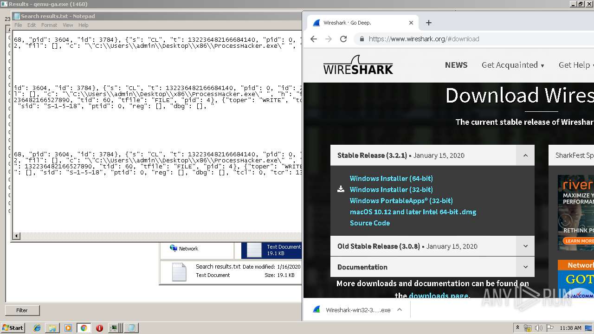Click the taskbar clock showing 11:38 AM
The image size is (594, 334).
tap(570, 328)
